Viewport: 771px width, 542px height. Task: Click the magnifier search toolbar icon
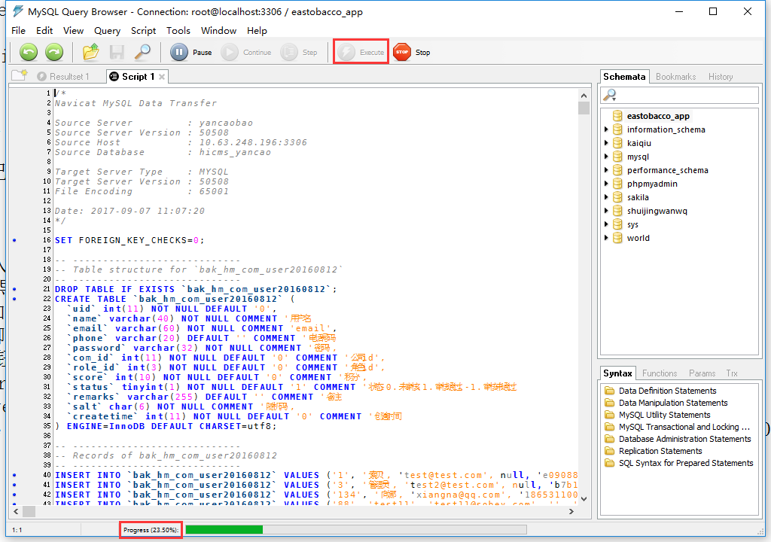(x=142, y=52)
